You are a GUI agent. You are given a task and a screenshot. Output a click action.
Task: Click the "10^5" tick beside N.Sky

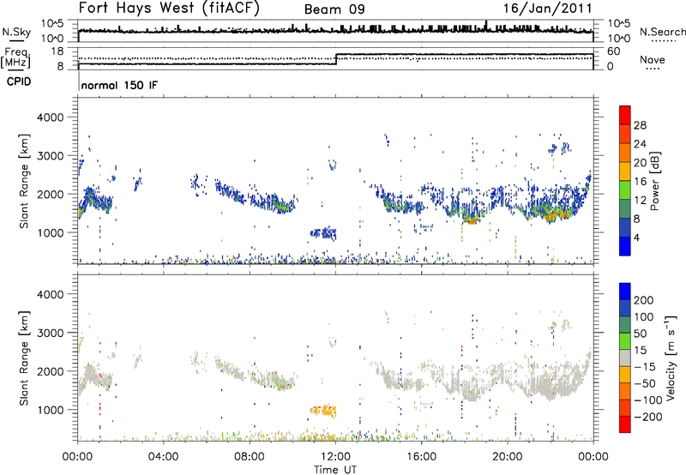pyautogui.click(x=52, y=24)
